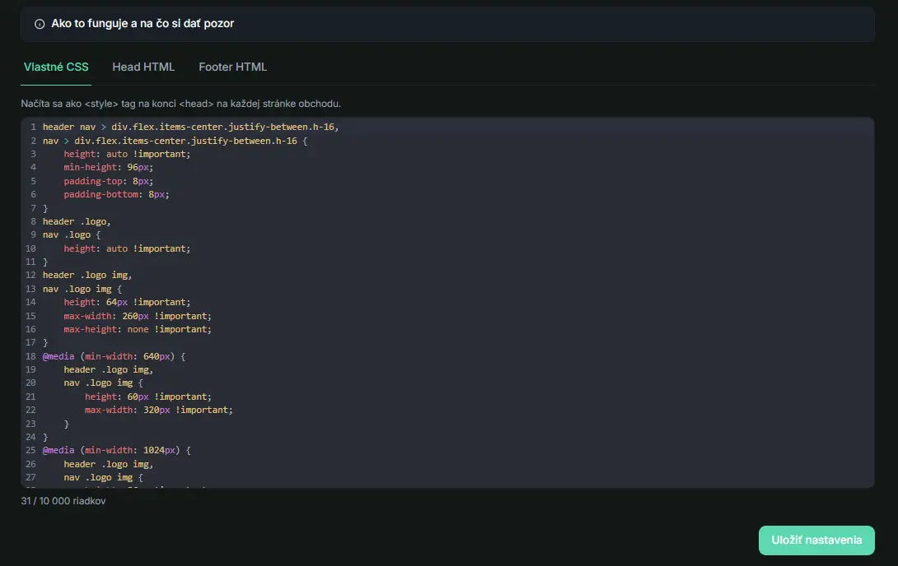Click code line 'header .logo,' on line 8
The width and height of the screenshot is (898, 566).
pos(76,221)
